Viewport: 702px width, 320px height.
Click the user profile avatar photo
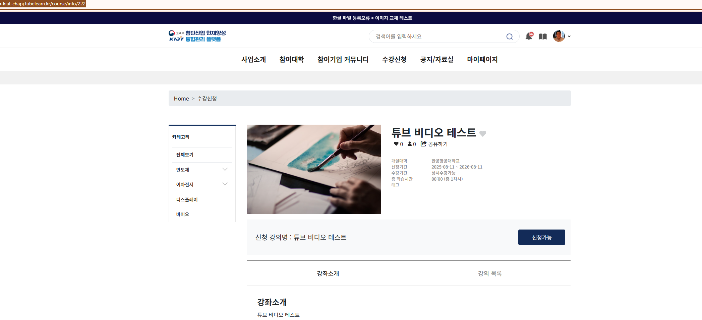558,36
